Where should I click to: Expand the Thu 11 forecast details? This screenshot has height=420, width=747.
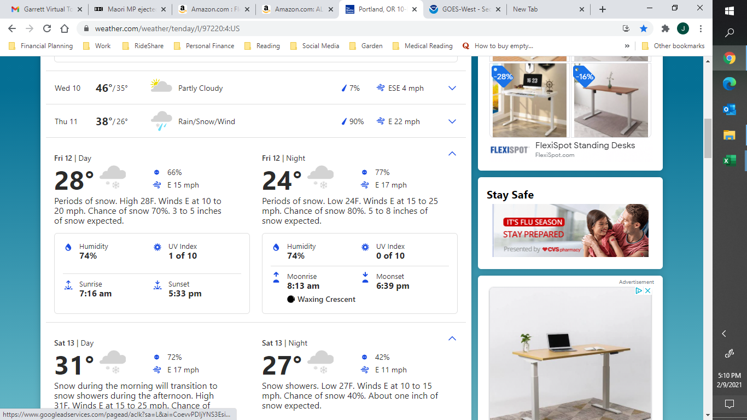(x=452, y=121)
